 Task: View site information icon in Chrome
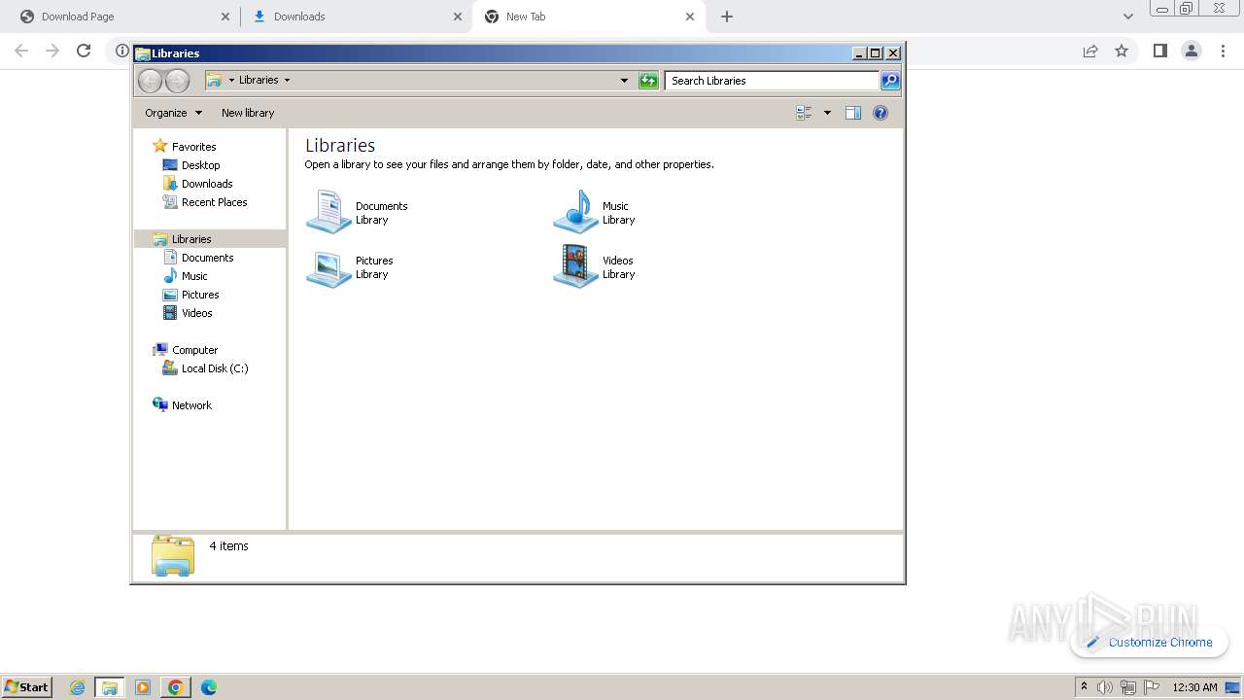pyautogui.click(x=122, y=51)
